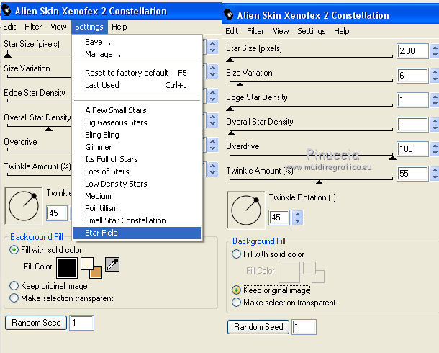Pick the 'Small Star Constellation' preset

click(x=137, y=220)
